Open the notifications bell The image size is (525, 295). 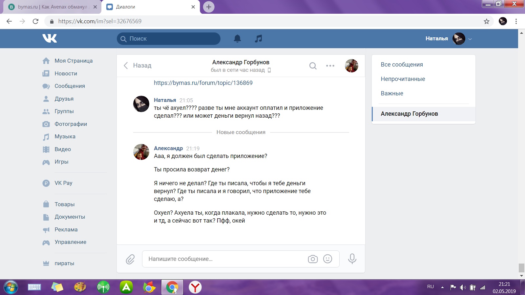pyautogui.click(x=237, y=39)
